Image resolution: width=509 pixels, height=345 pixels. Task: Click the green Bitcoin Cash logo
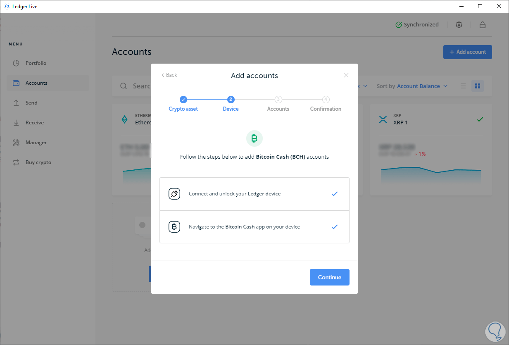(x=254, y=138)
